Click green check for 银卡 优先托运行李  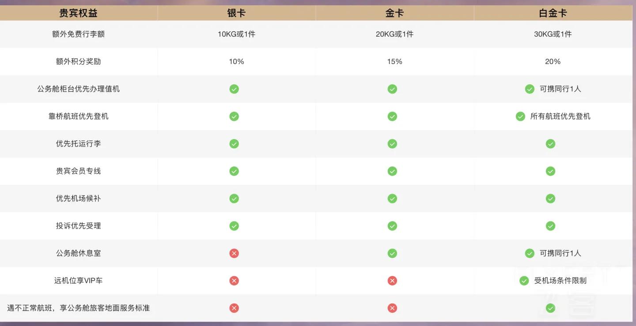coord(234,144)
